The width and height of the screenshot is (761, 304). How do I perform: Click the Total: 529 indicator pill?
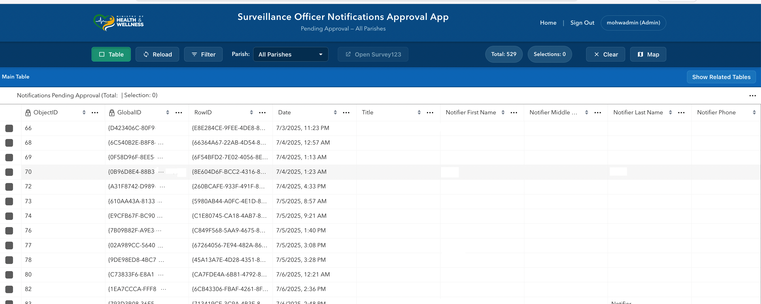pos(504,54)
